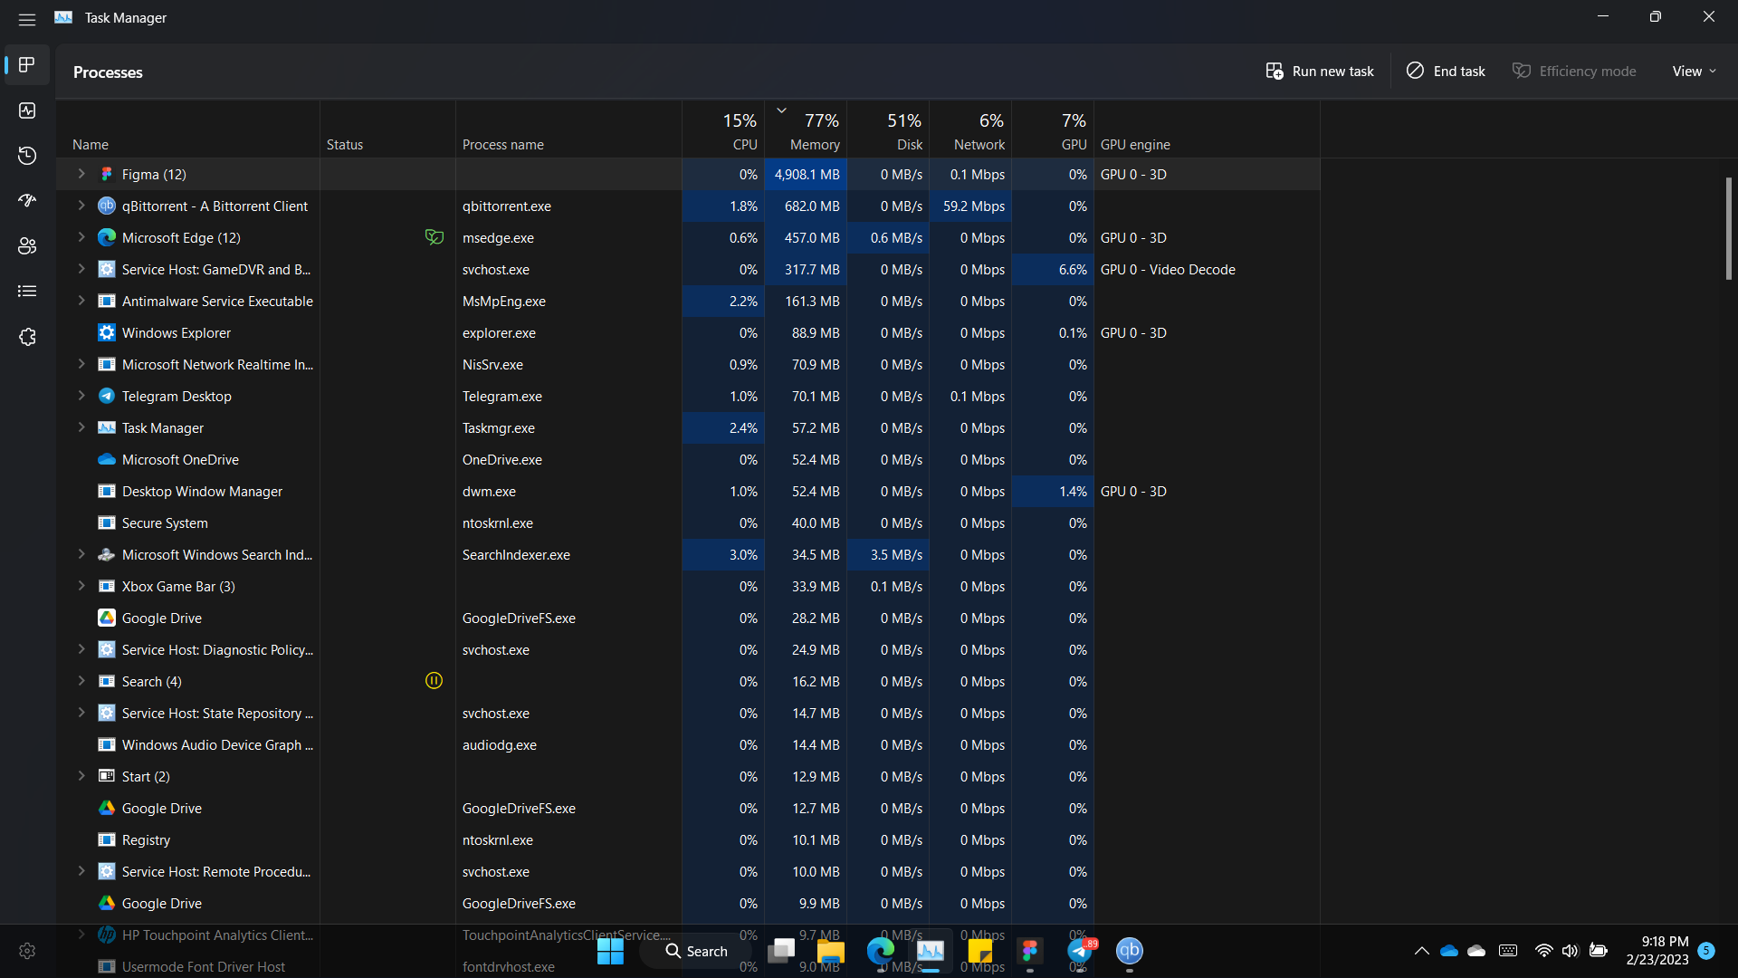Open clock and date in taskbar

point(1657,951)
